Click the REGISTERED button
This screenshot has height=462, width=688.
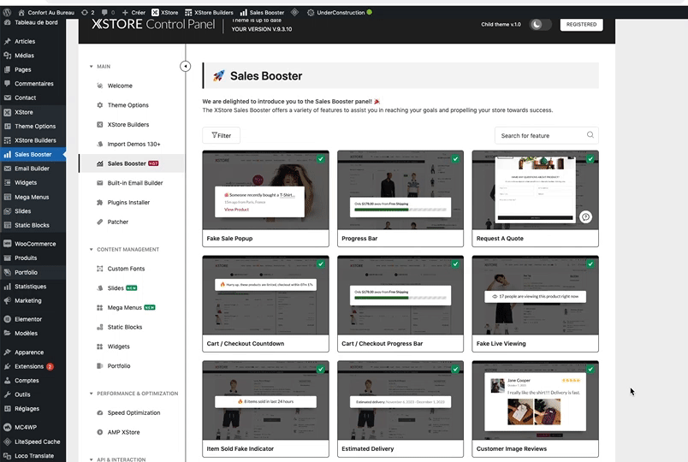[x=581, y=25]
